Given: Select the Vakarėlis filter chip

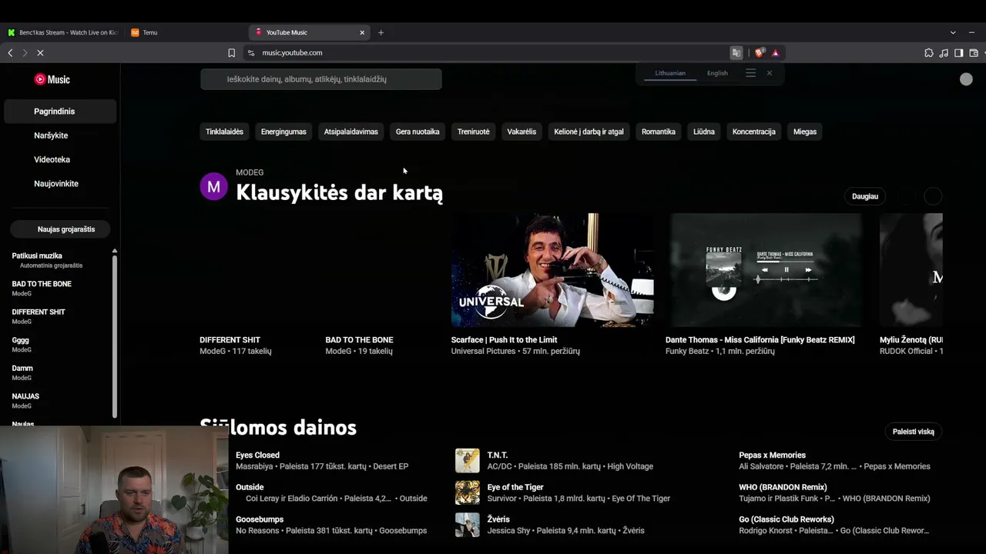Looking at the screenshot, I should (522, 132).
